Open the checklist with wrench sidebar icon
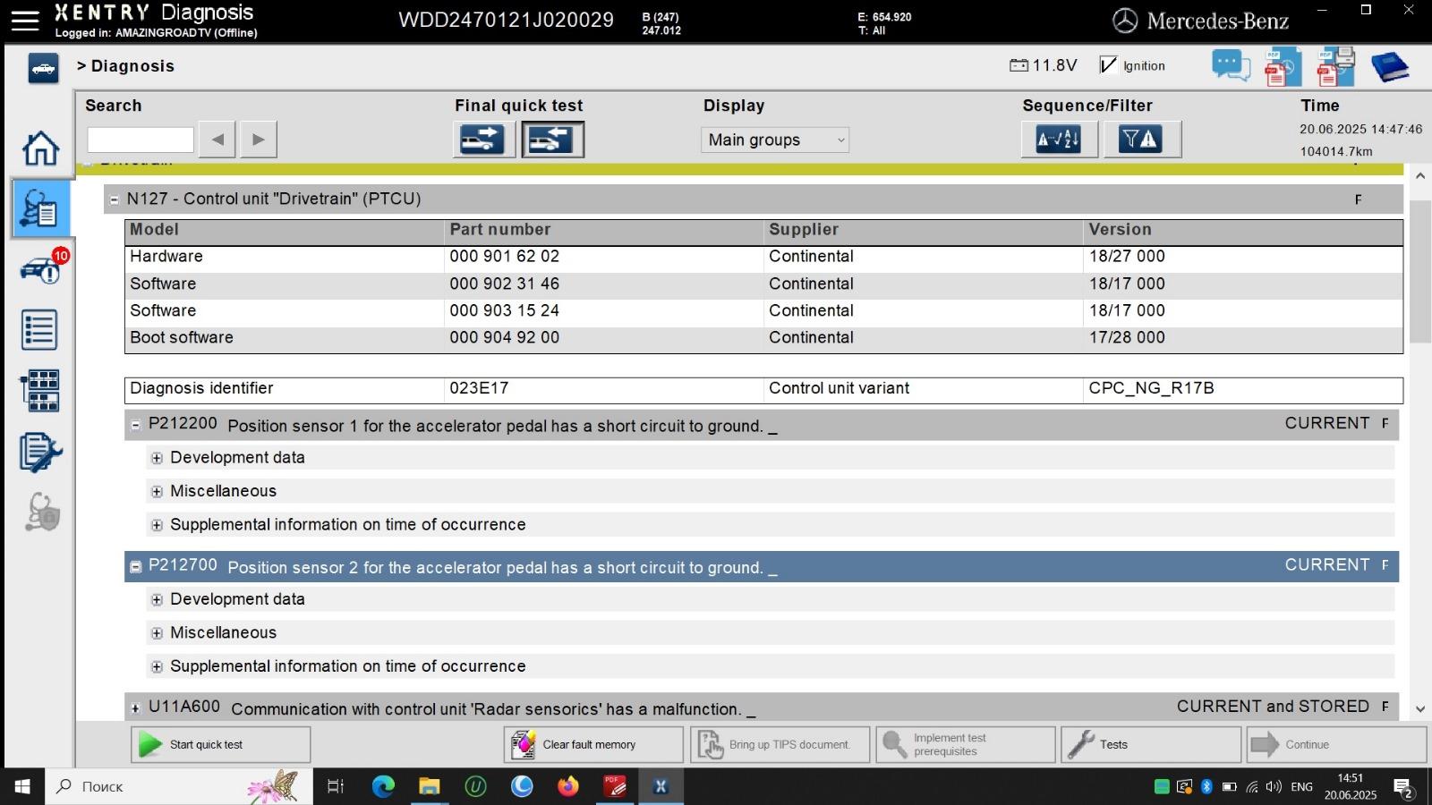The height and width of the screenshot is (805, 1432). 40,453
